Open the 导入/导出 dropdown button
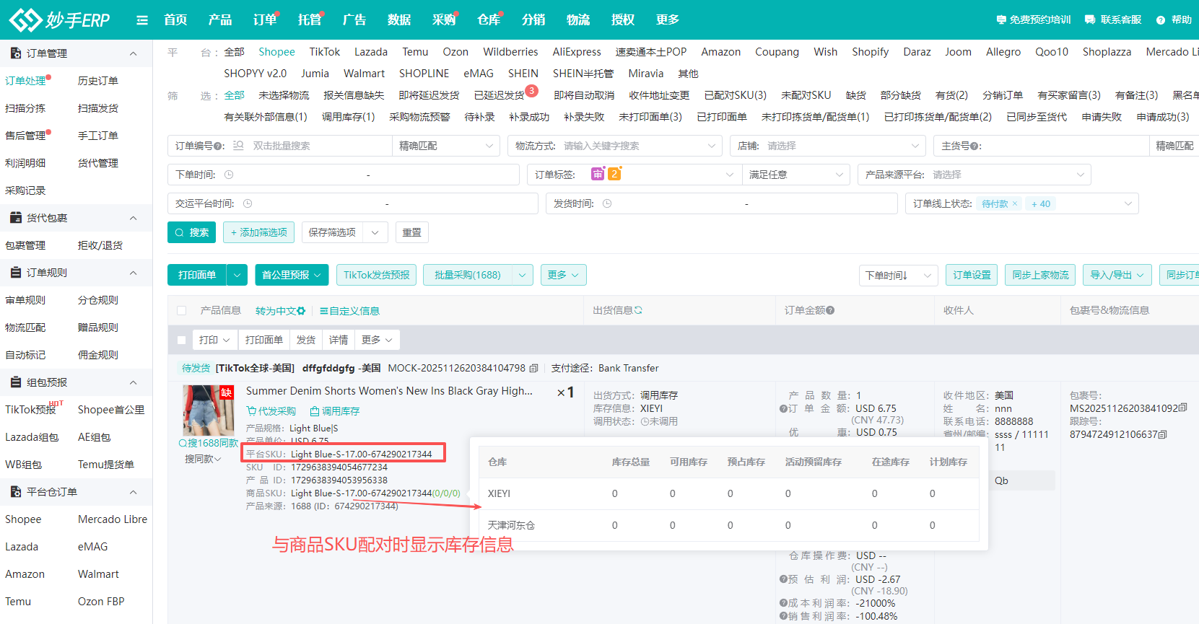Viewport: 1199px width, 624px height. pyautogui.click(x=1117, y=275)
